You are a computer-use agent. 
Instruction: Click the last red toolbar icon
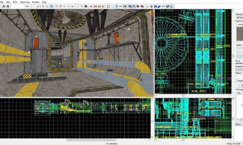171,7
